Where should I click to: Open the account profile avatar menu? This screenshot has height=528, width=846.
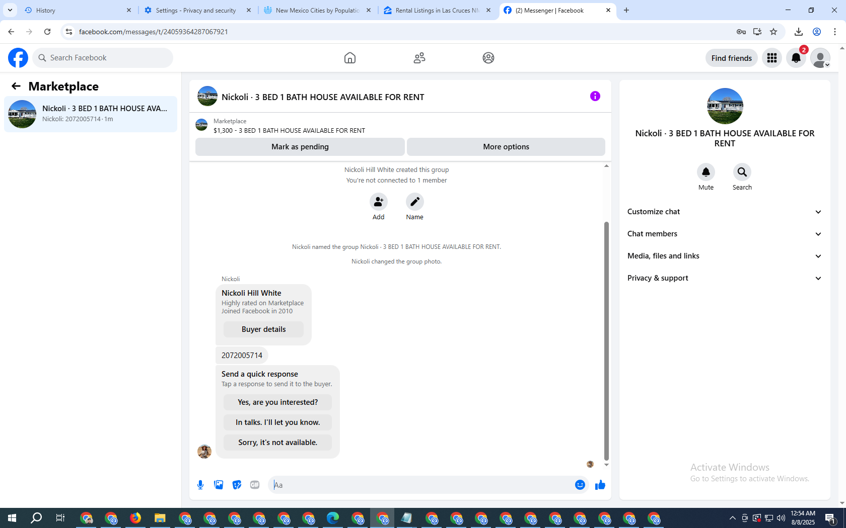tap(820, 58)
